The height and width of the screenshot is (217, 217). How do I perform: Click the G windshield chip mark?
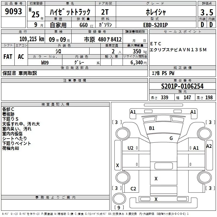[x=171, y=138]
